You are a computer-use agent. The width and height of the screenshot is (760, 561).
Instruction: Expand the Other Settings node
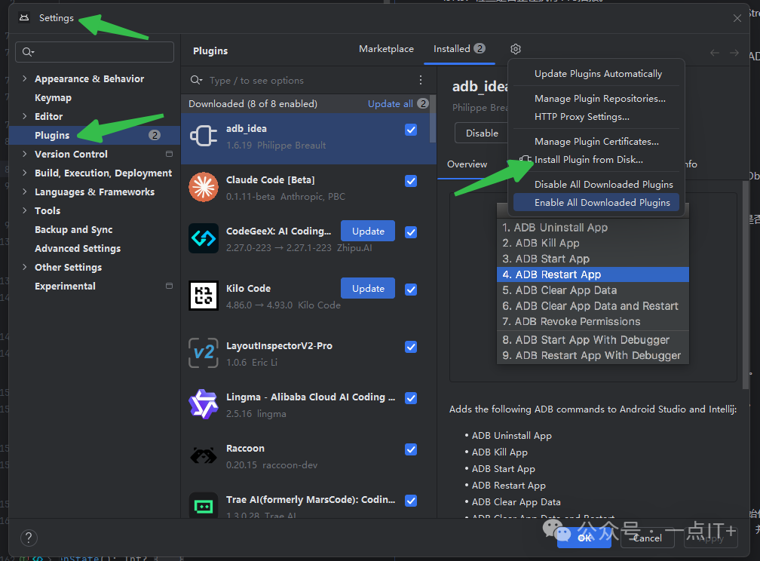click(x=24, y=267)
